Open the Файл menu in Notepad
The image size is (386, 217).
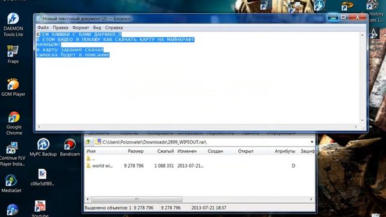click(43, 28)
